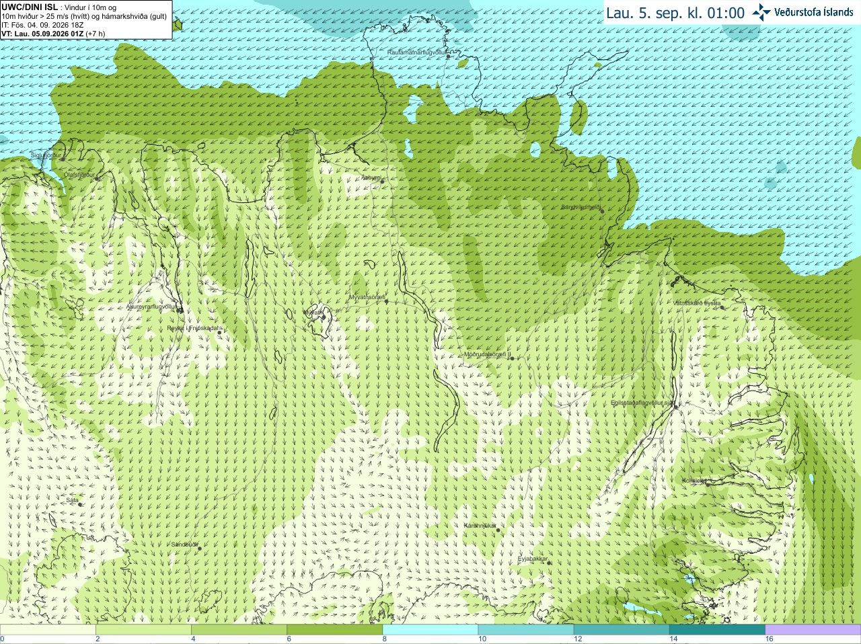Click the purple 16+ m/s legend swatch
Screen dimensions: 861x644
point(813,630)
